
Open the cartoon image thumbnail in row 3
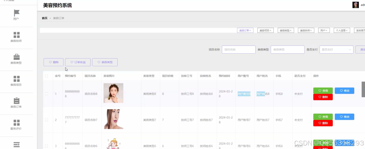[x=113, y=144]
